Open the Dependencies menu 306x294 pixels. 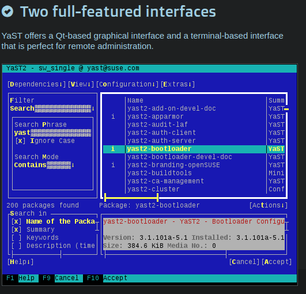[x=37, y=84]
